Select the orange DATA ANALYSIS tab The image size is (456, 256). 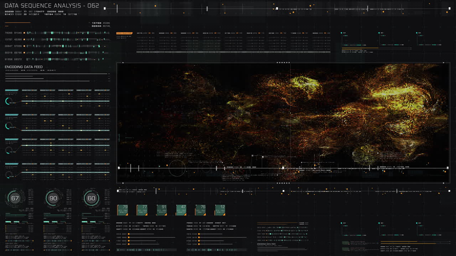(124, 33)
